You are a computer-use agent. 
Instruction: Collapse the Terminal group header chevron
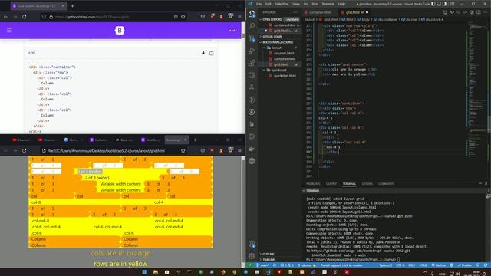pos(304,191)
